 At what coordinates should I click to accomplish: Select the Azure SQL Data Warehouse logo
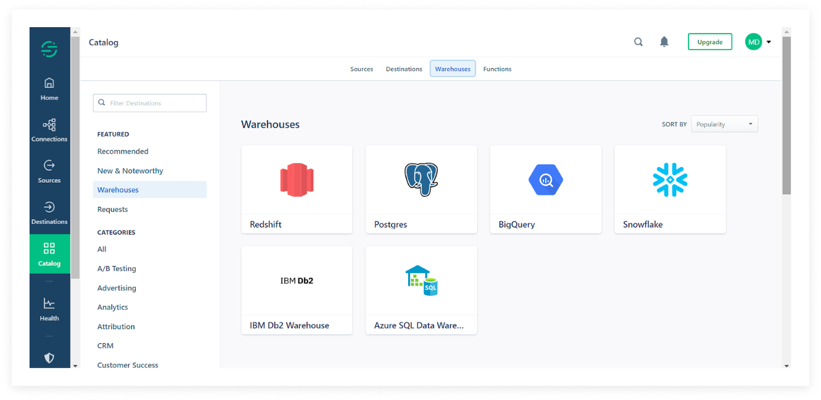coord(421,281)
